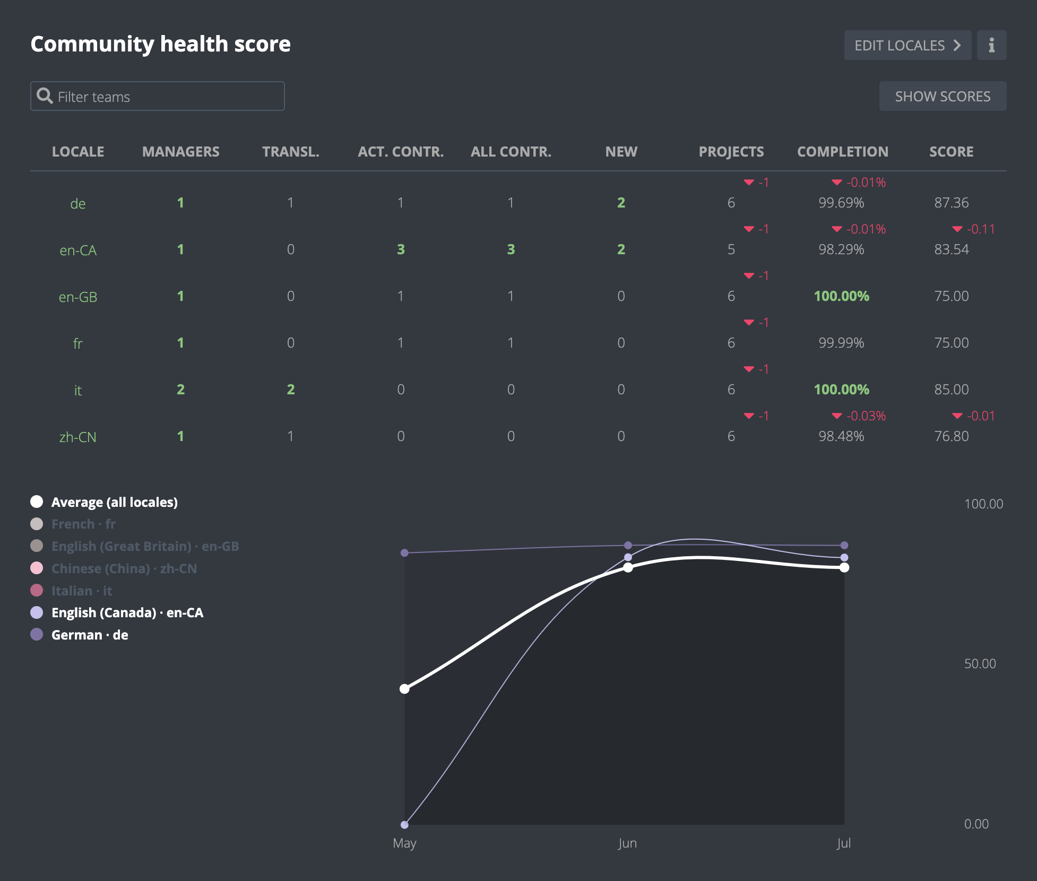Click the Average data point for May

coord(404,689)
